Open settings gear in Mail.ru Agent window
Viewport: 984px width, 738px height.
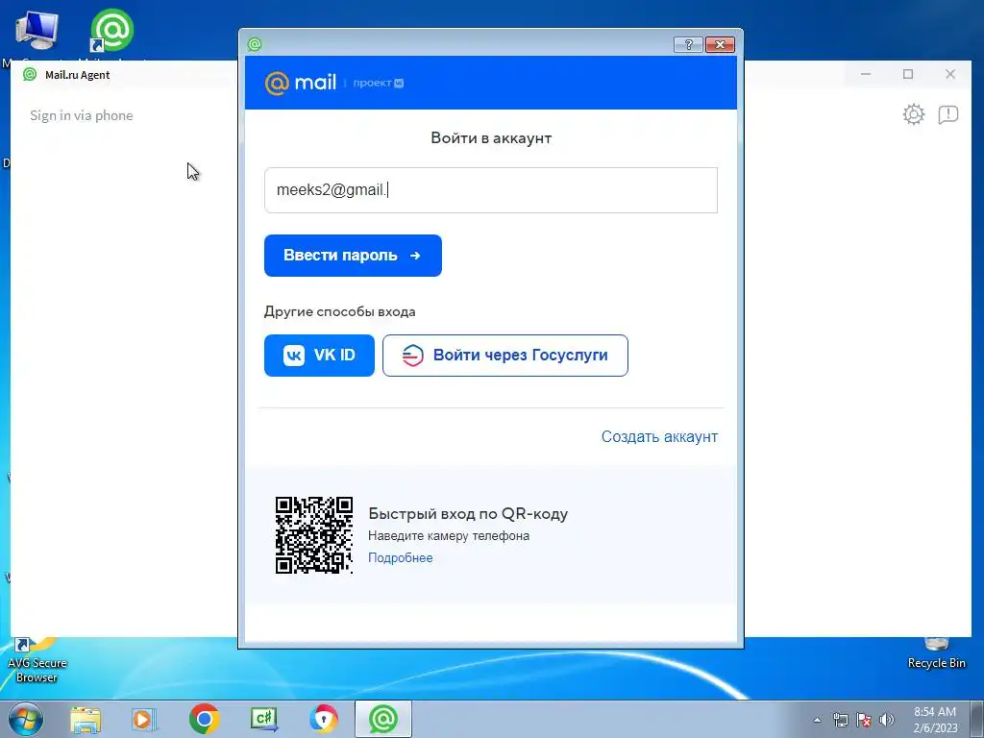point(914,114)
